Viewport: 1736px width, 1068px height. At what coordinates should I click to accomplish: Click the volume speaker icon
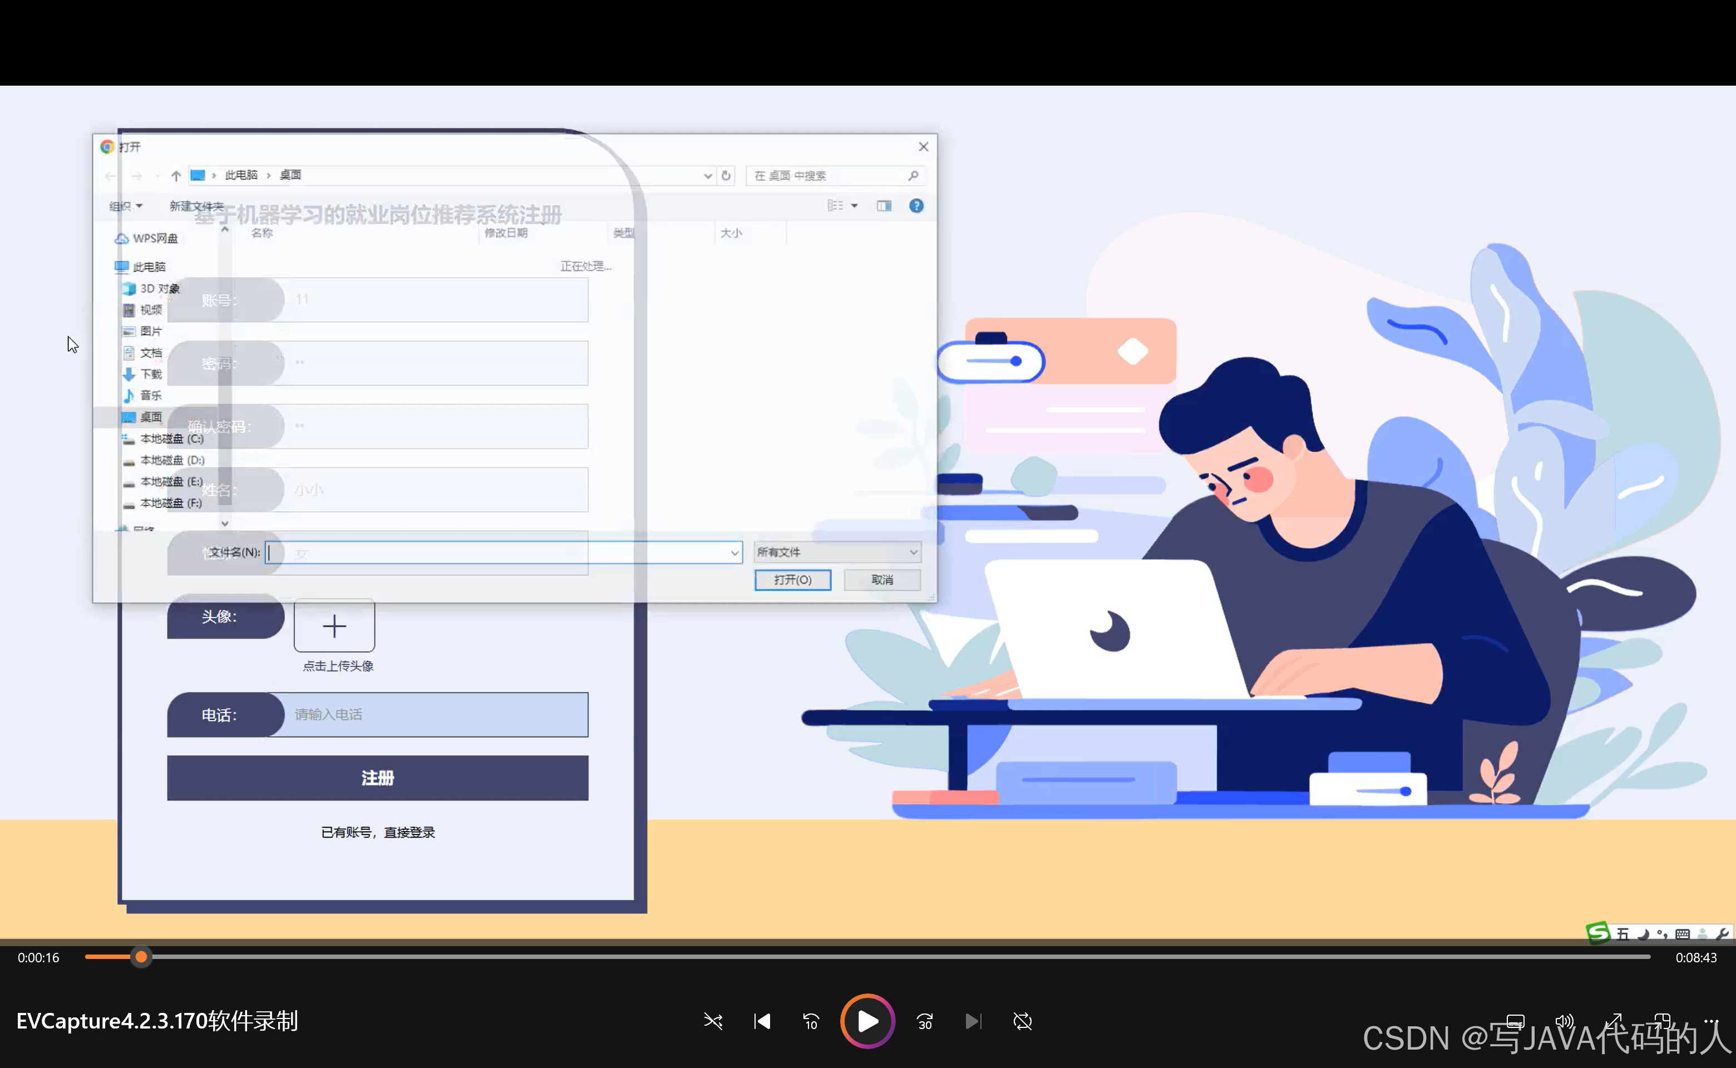1564,1021
